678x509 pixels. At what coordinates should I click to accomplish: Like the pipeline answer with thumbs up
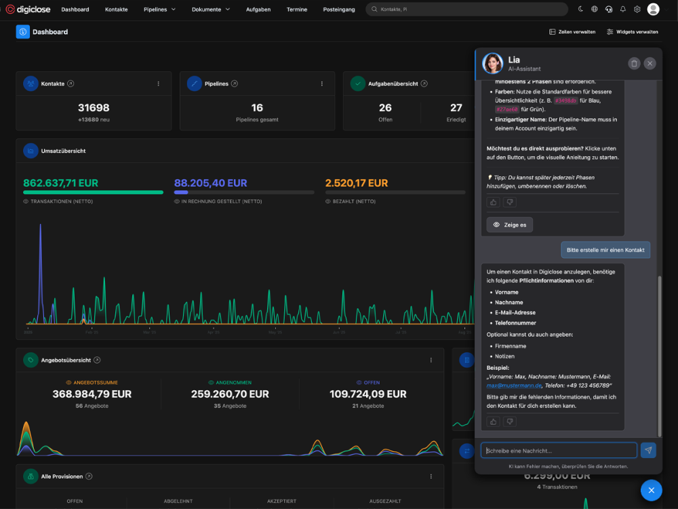tap(494, 202)
